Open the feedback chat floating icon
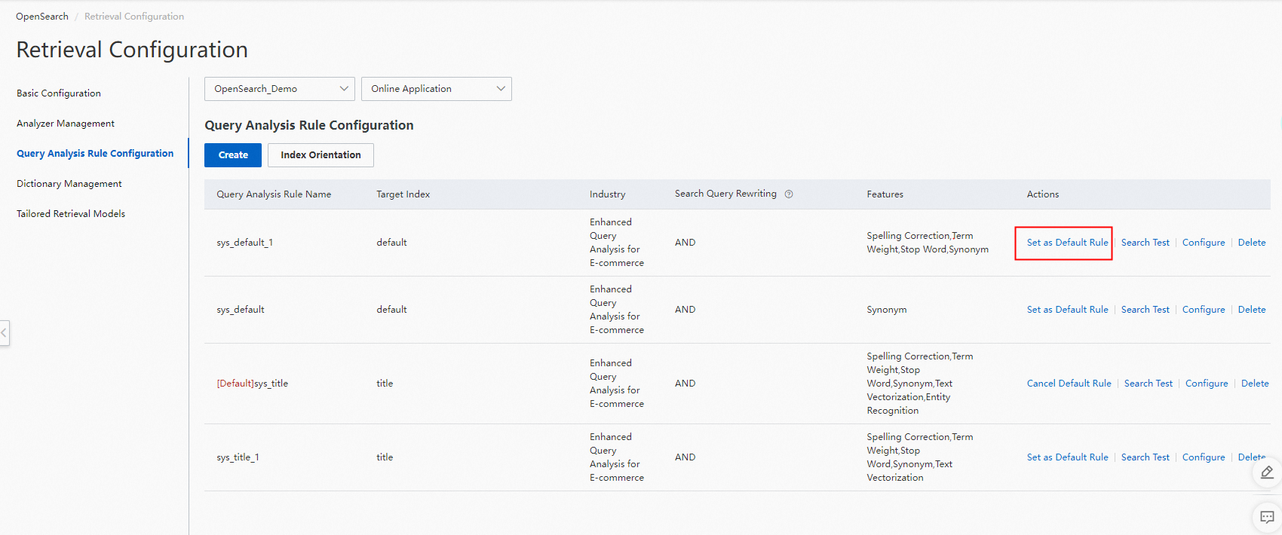This screenshot has width=1282, height=535. 1267,517
